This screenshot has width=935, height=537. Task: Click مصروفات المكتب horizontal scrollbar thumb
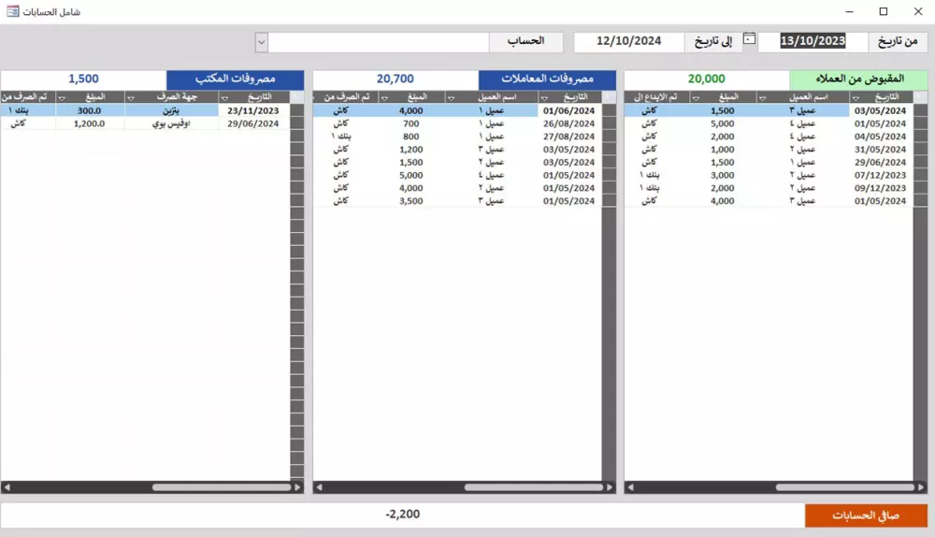tap(222, 487)
